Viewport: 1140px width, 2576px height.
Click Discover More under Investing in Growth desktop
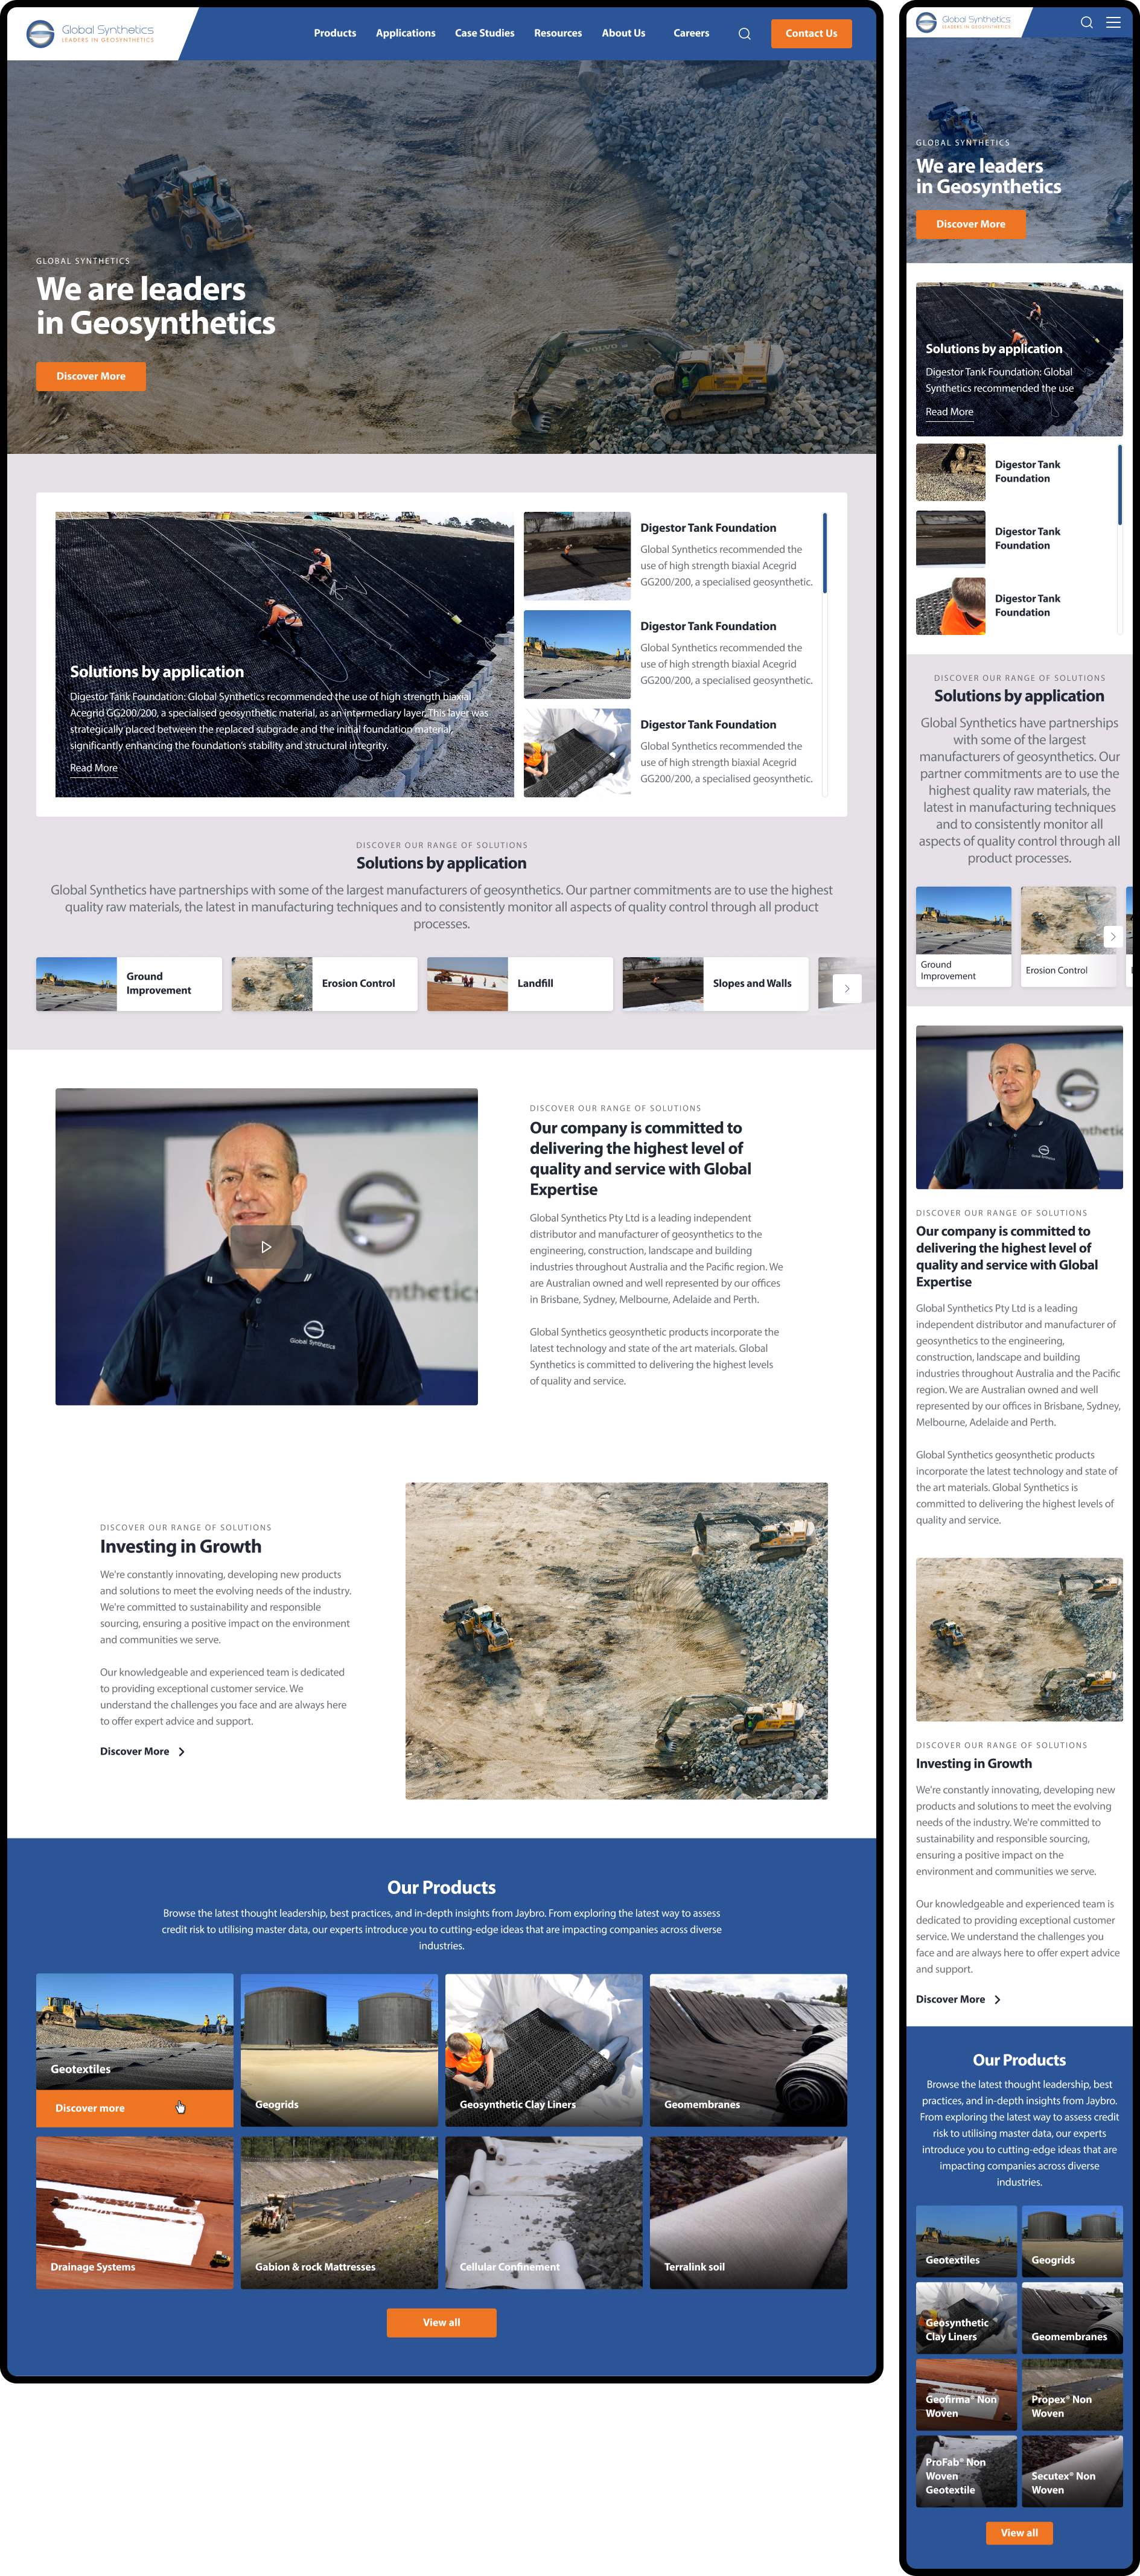[134, 1751]
